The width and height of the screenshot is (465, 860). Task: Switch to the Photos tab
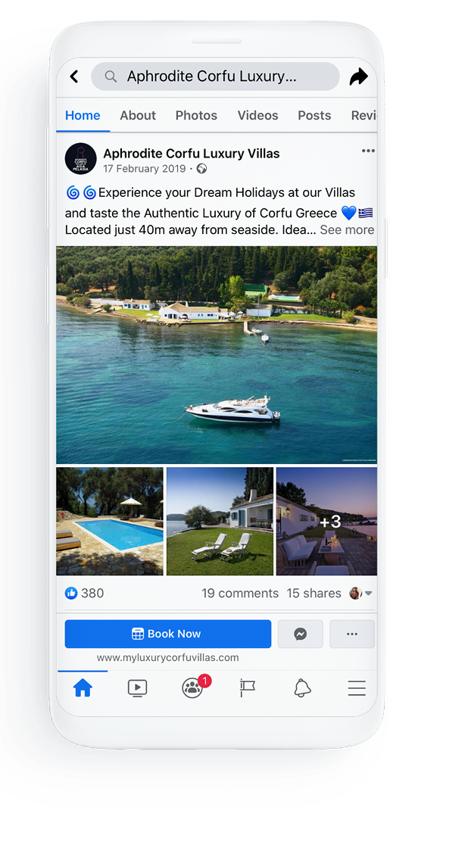tap(196, 115)
